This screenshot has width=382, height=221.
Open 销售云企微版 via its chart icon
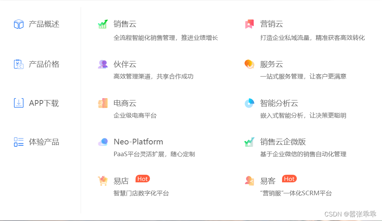click(249, 141)
